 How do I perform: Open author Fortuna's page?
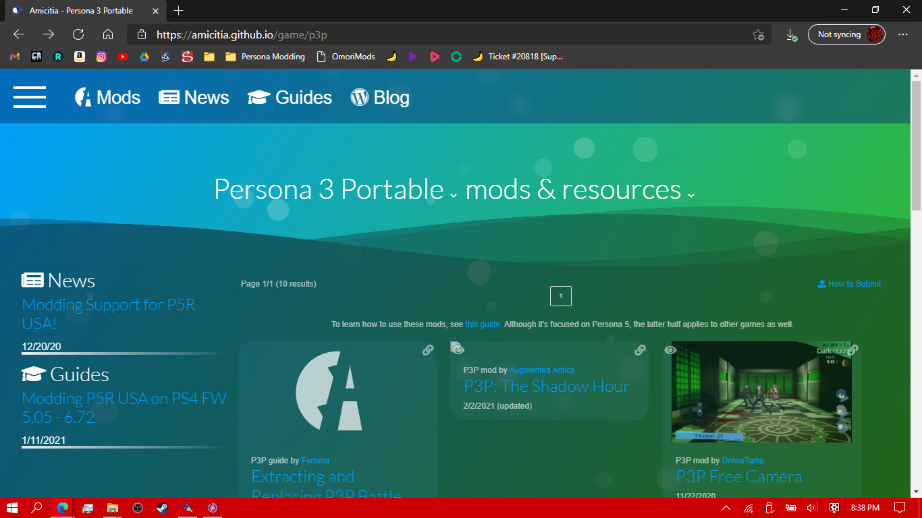point(315,461)
